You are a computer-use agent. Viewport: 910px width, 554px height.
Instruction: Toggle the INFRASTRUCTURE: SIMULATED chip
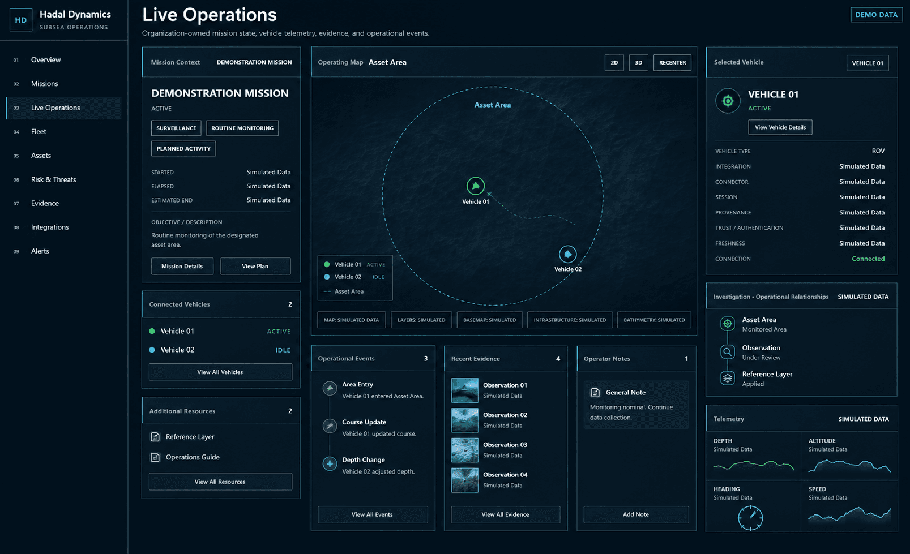[x=570, y=320]
